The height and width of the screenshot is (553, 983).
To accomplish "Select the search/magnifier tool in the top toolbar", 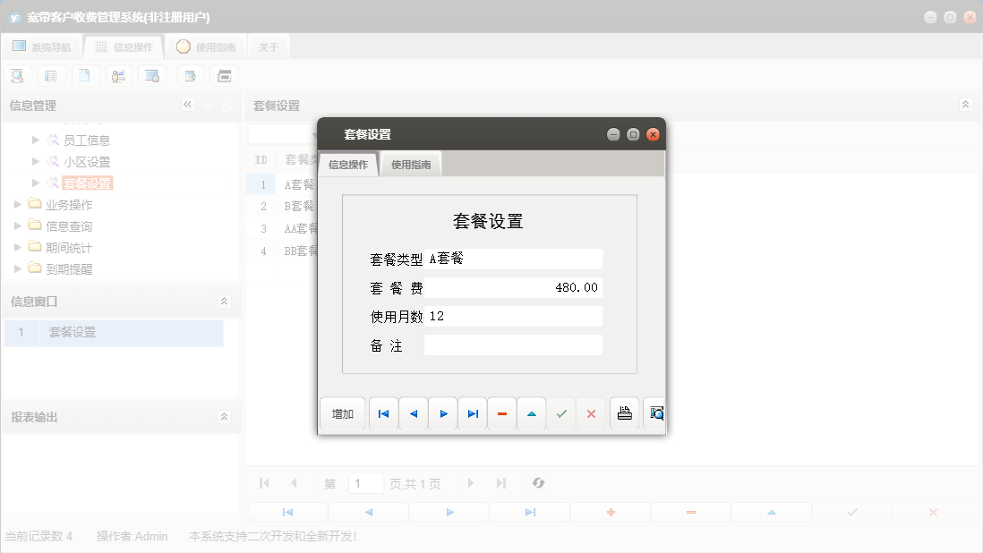I will click(17, 75).
